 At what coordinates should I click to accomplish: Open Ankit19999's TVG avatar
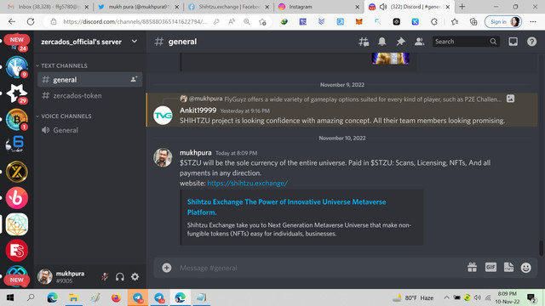pos(163,116)
